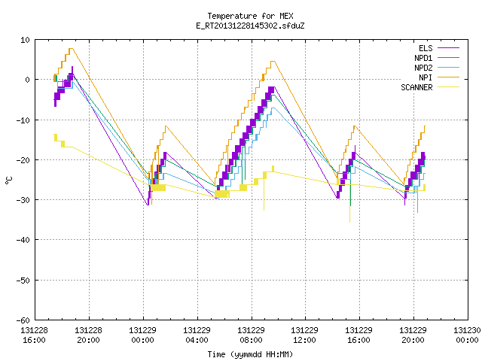This screenshot has width=482, height=361.
Task: Click the y-axis tick label '0'
Action: pos(27,80)
